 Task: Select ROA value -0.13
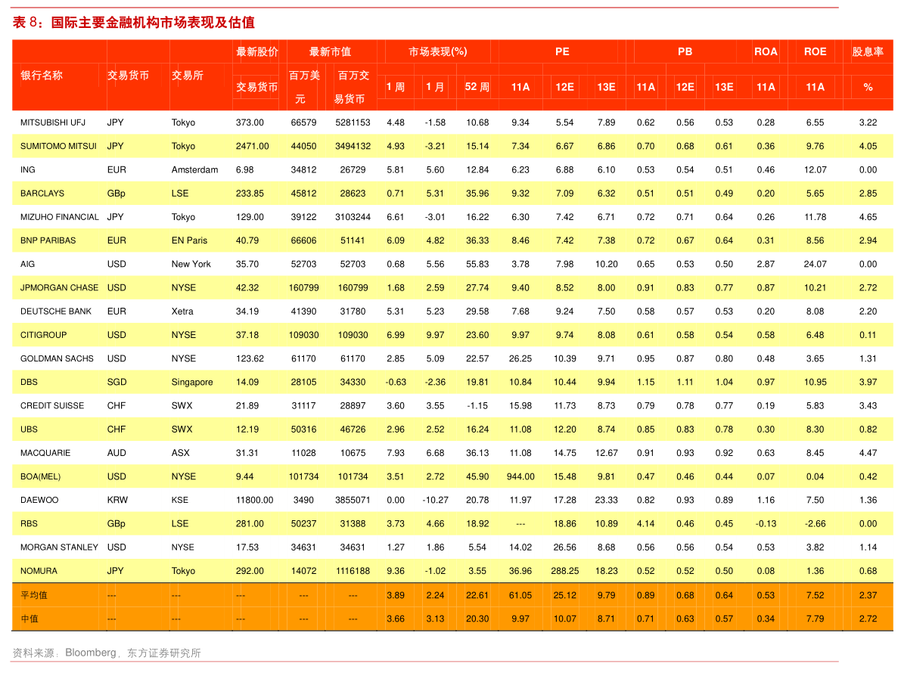766,523
